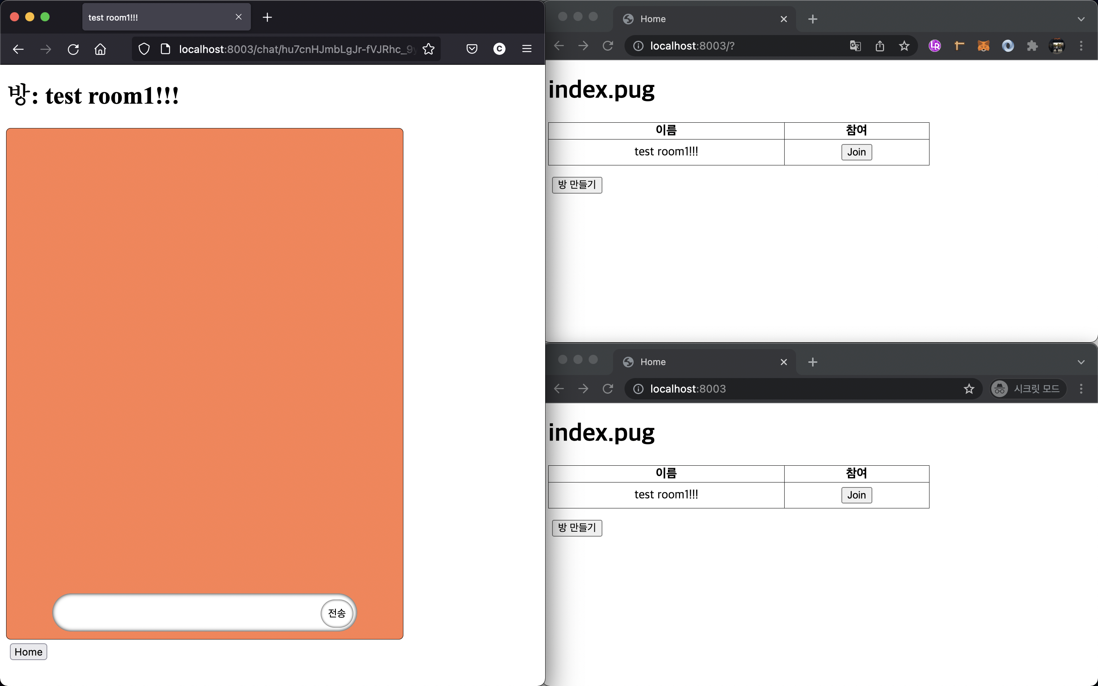Open three-dot menu in upper Chrome window
The image size is (1098, 686).
1081,46
